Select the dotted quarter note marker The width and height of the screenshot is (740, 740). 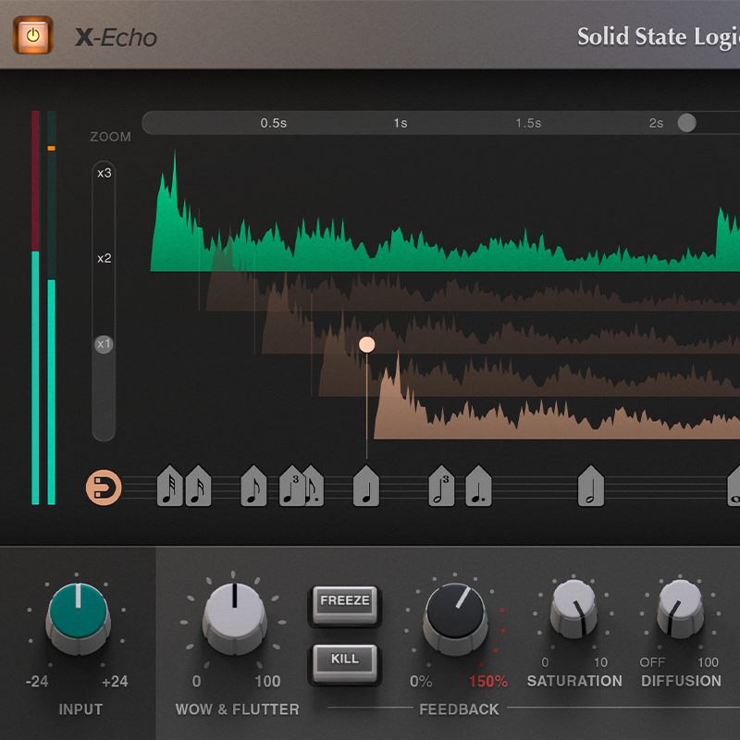(478, 487)
